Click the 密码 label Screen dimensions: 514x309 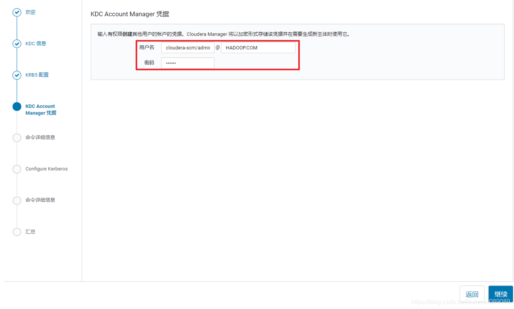coord(149,62)
